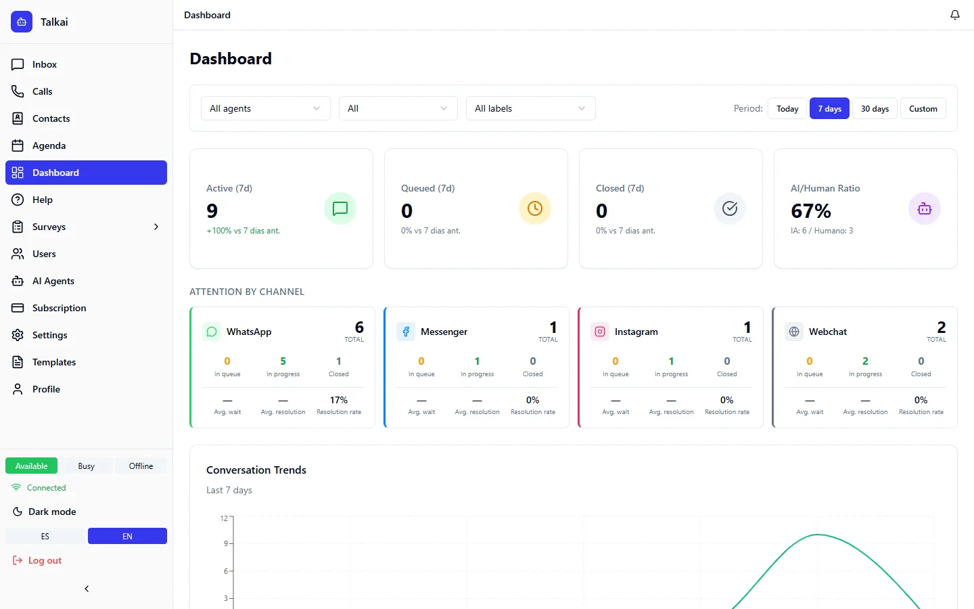
Task: Click "IA: 6 / Humano: 3" text
Action: (822, 231)
